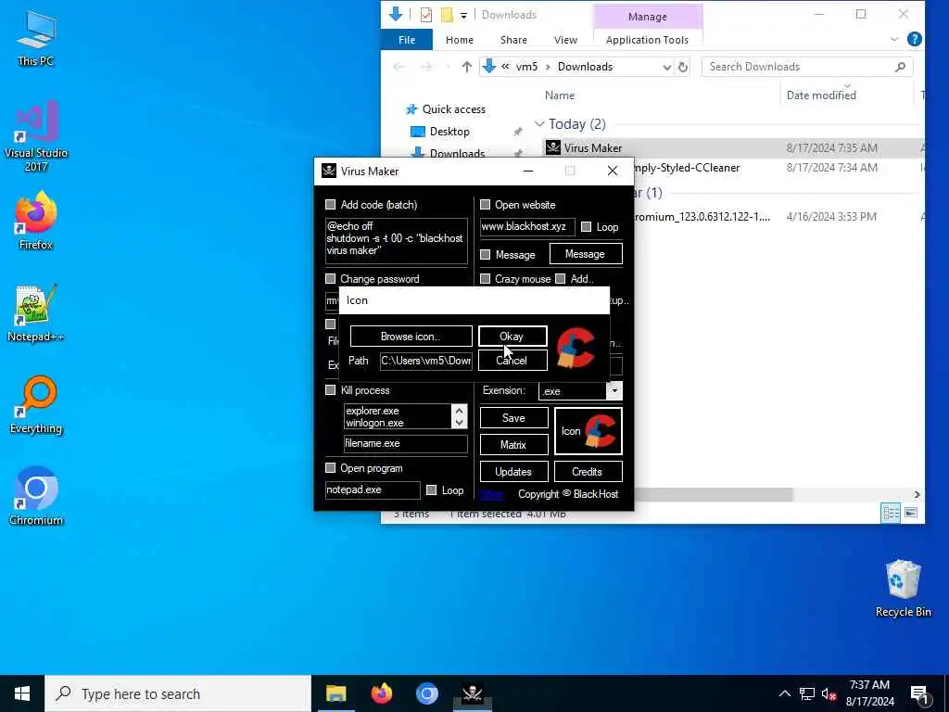Go up one folder in Explorer
The image size is (949, 712).
click(x=466, y=67)
